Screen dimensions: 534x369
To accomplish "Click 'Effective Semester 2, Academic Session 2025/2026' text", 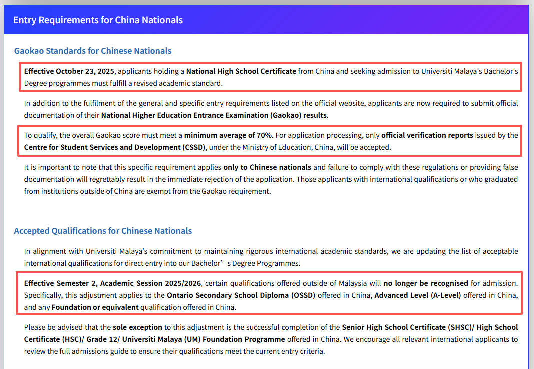I will click(x=113, y=283).
